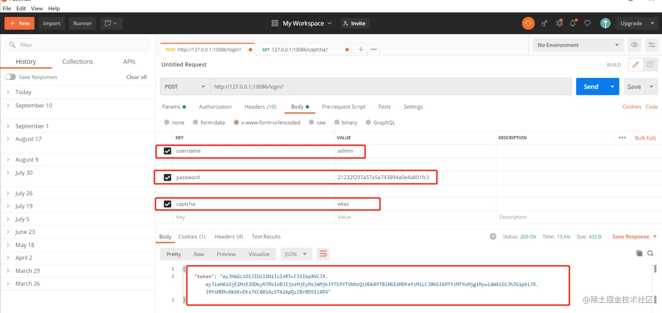
Task: Click the request URL field
Action: [x=391, y=87]
